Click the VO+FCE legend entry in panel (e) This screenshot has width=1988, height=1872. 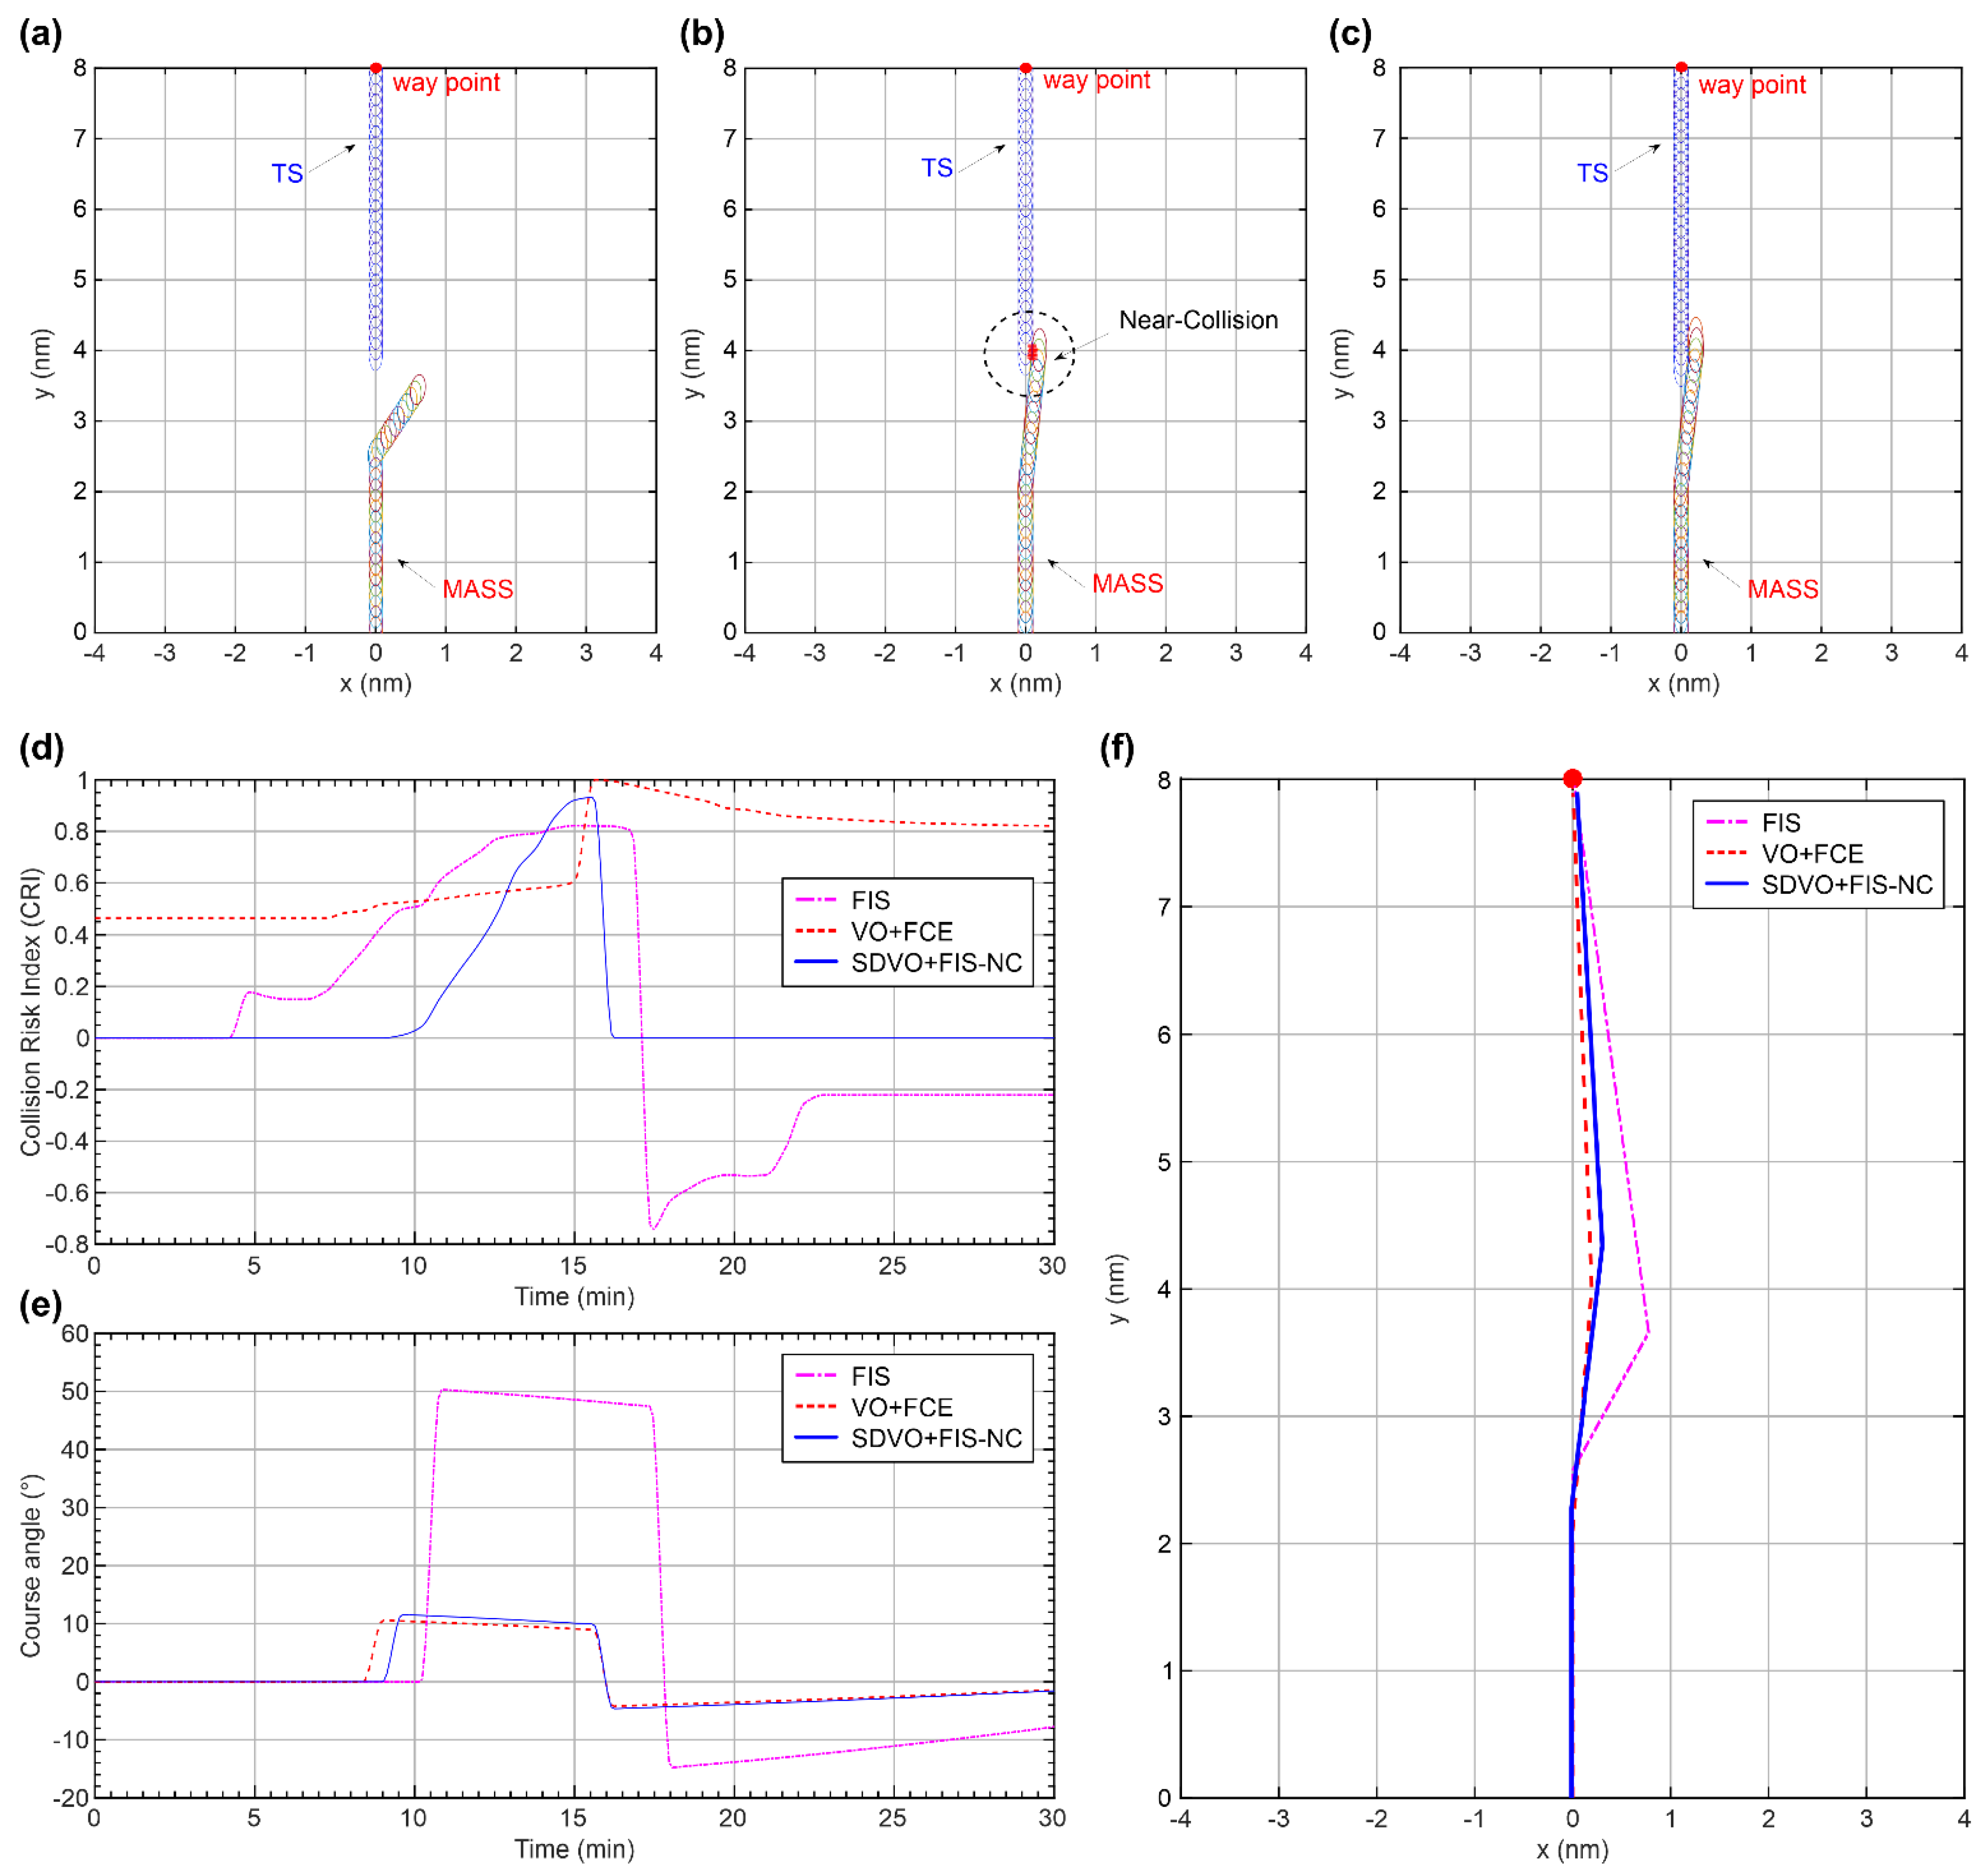[901, 1408]
